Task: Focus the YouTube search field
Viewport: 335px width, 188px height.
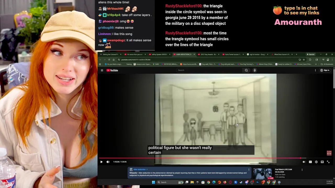Action: point(209,70)
